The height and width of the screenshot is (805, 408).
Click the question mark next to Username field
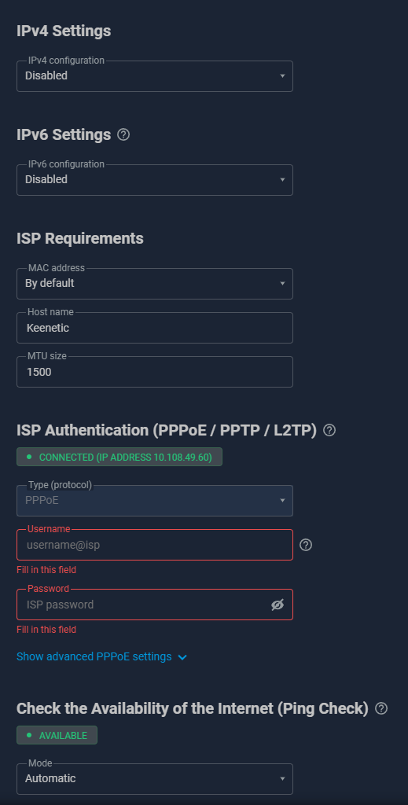point(306,545)
